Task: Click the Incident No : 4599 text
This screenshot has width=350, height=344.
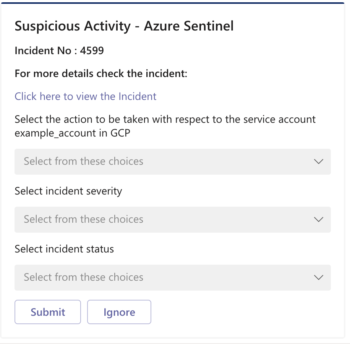Action: point(59,51)
